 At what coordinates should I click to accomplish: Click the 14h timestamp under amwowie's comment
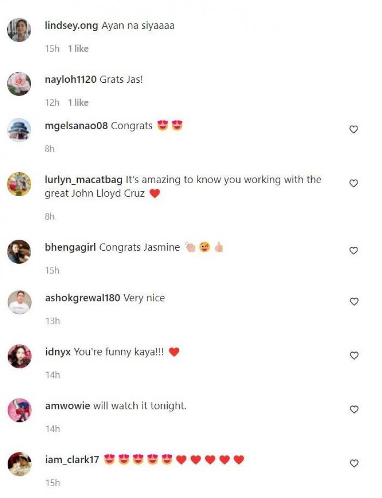pos(53,429)
